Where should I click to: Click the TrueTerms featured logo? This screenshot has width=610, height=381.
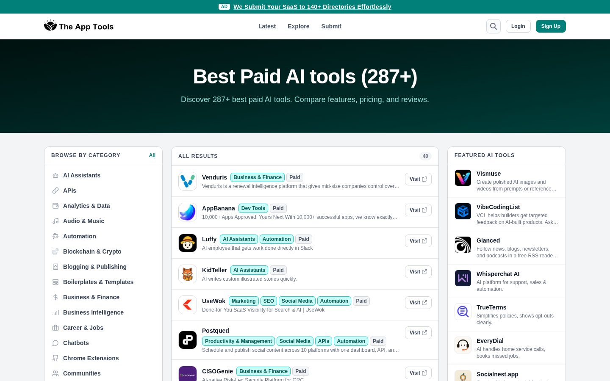pyautogui.click(x=463, y=312)
